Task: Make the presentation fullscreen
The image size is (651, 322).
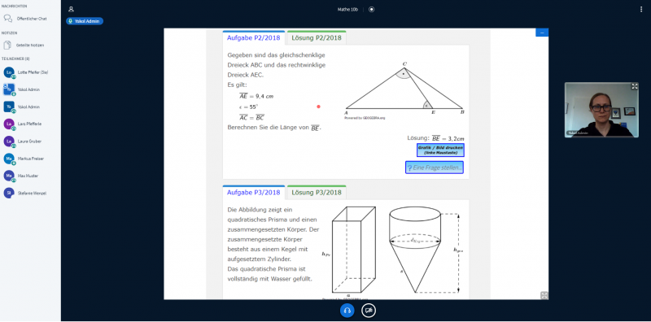Action: [544, 295]
